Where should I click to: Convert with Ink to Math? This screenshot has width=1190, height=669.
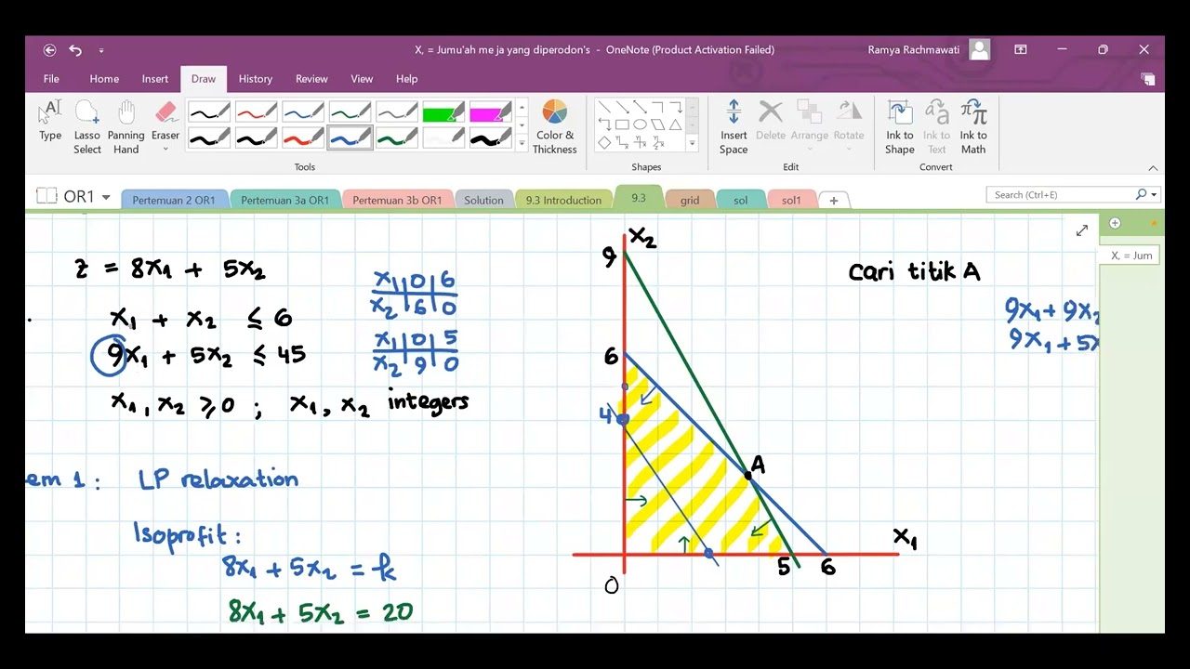(973, 126)
